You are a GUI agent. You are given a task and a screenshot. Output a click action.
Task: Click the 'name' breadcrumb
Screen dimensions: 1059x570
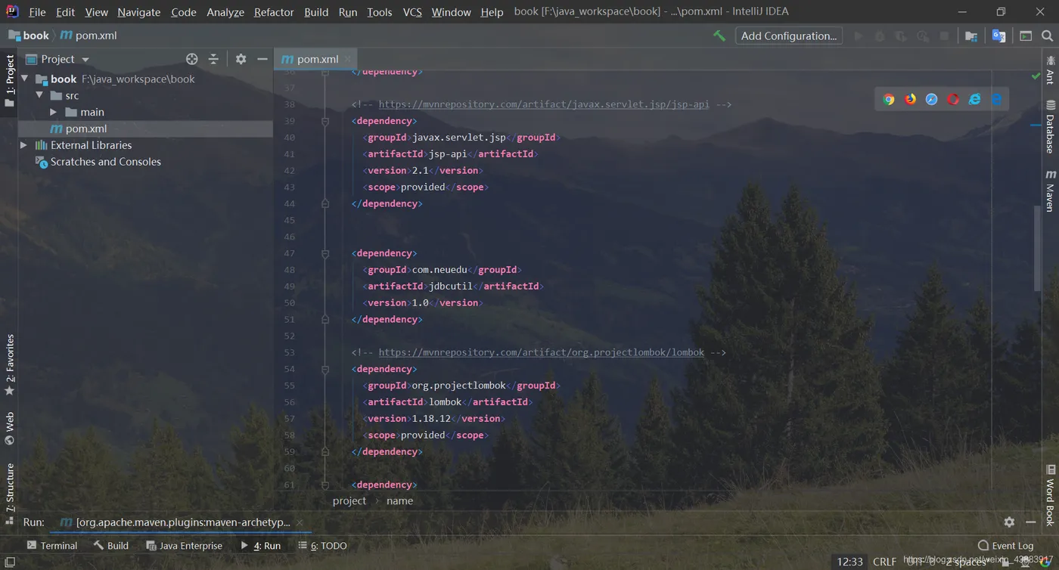pos(399,500)
